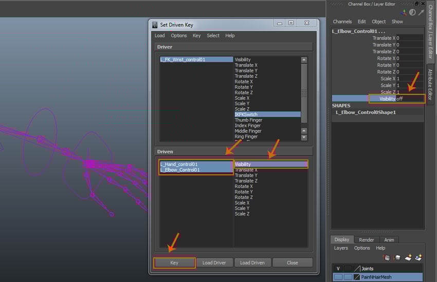Open the Load menu in Set Driven Key
Viewport: 437px width, 282px height.
click(x=160, y=35)
